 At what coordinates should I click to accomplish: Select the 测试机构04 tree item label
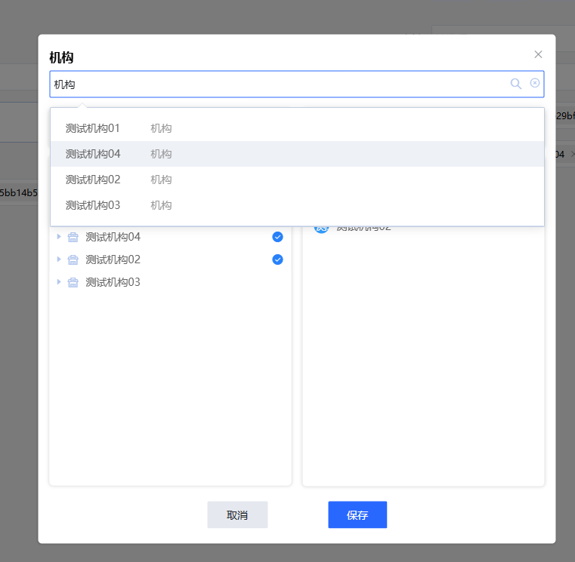pos(113,237)
